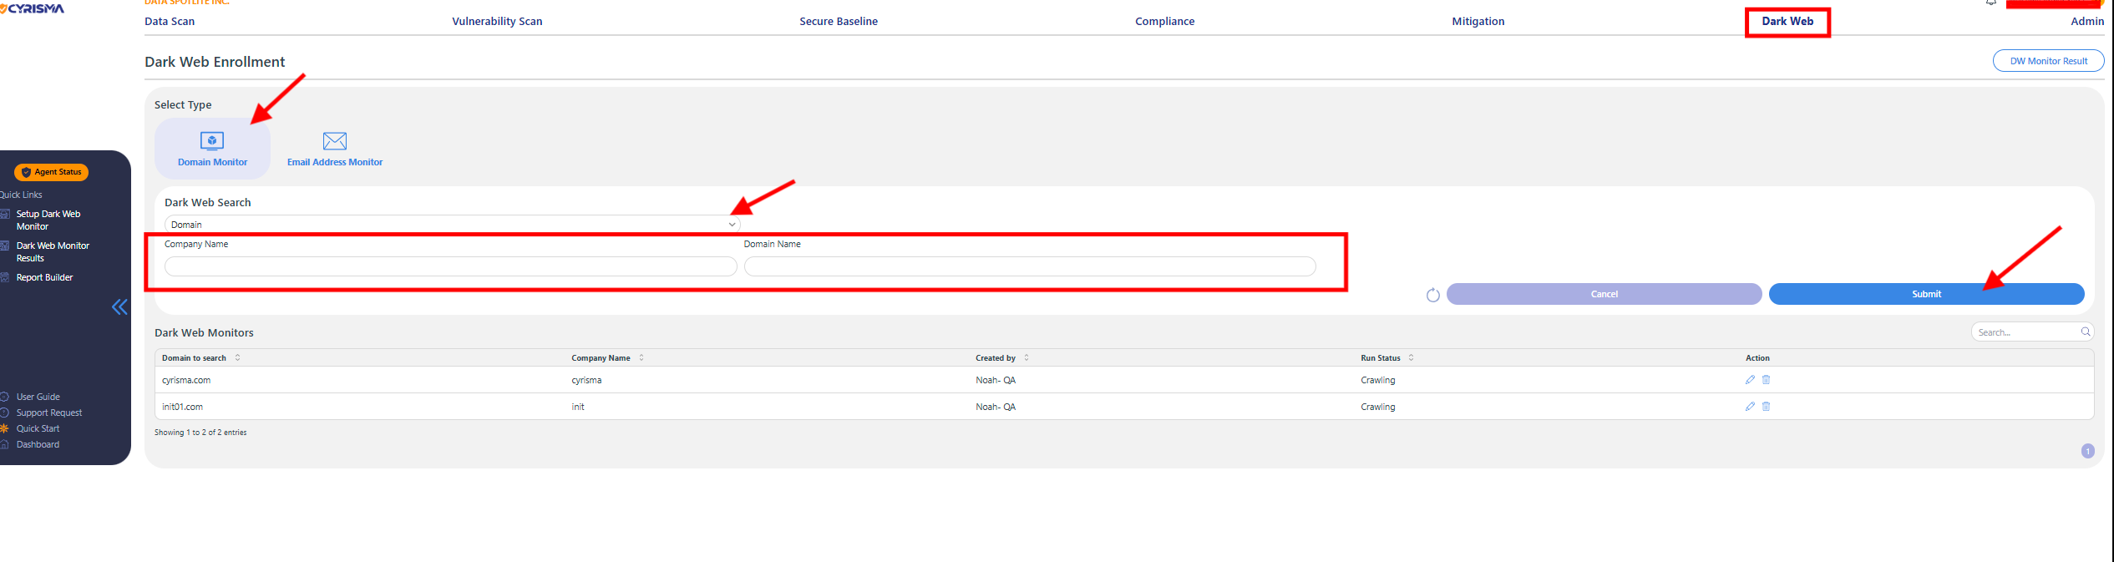Delete the init01.com monitor with trash icon
The image size is (2114, 562).
pyautogui.click(x=1767, y=407)
